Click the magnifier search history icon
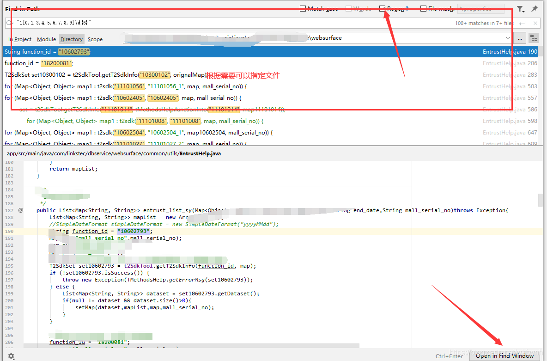The image size is (547, 361). point(9,23)
